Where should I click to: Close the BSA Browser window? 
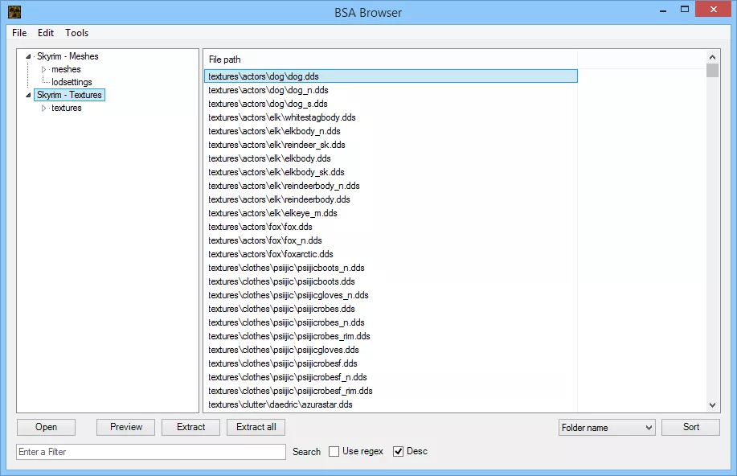(714, 10)
